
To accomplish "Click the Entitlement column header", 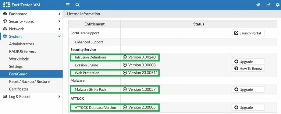I will pyautogui.click(x=94, y=24).
